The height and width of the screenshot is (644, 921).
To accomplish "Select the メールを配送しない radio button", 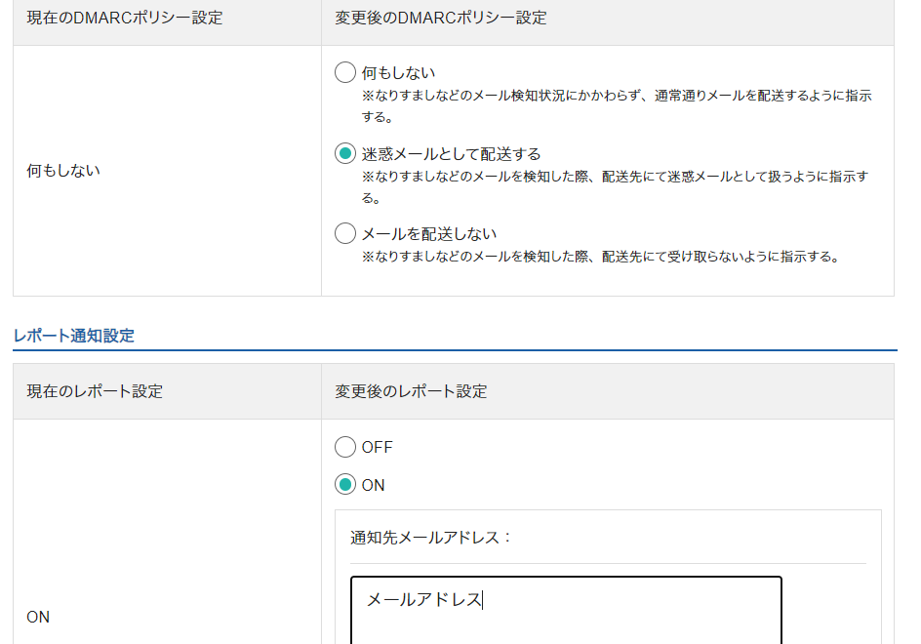I will (345, 234).
